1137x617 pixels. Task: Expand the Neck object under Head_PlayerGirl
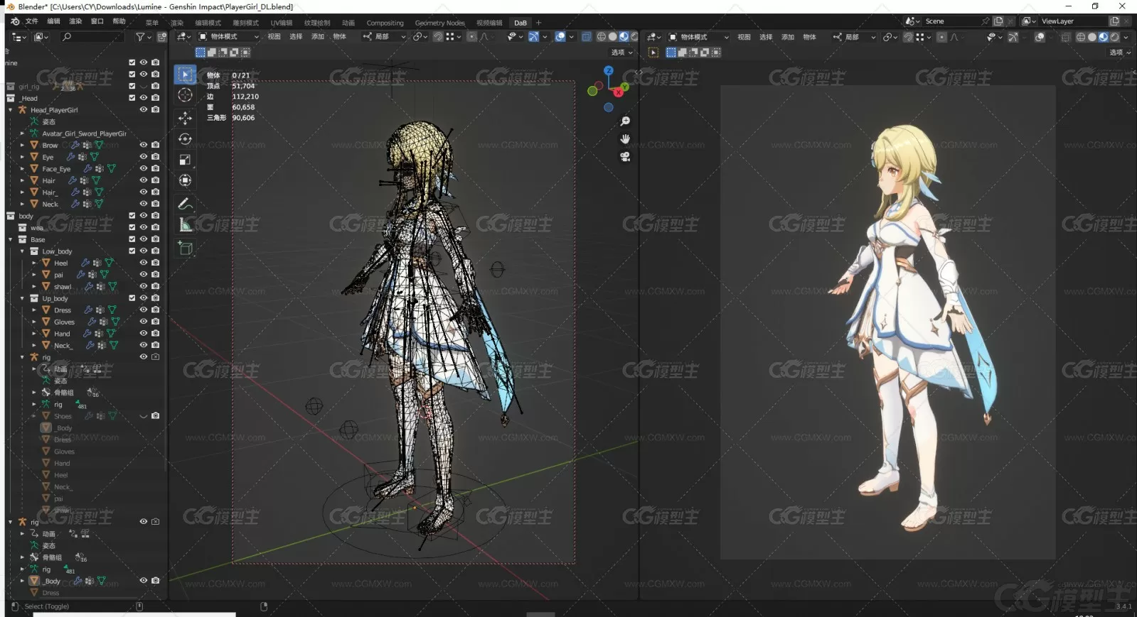pyautogui.click(x=22, y=204)
